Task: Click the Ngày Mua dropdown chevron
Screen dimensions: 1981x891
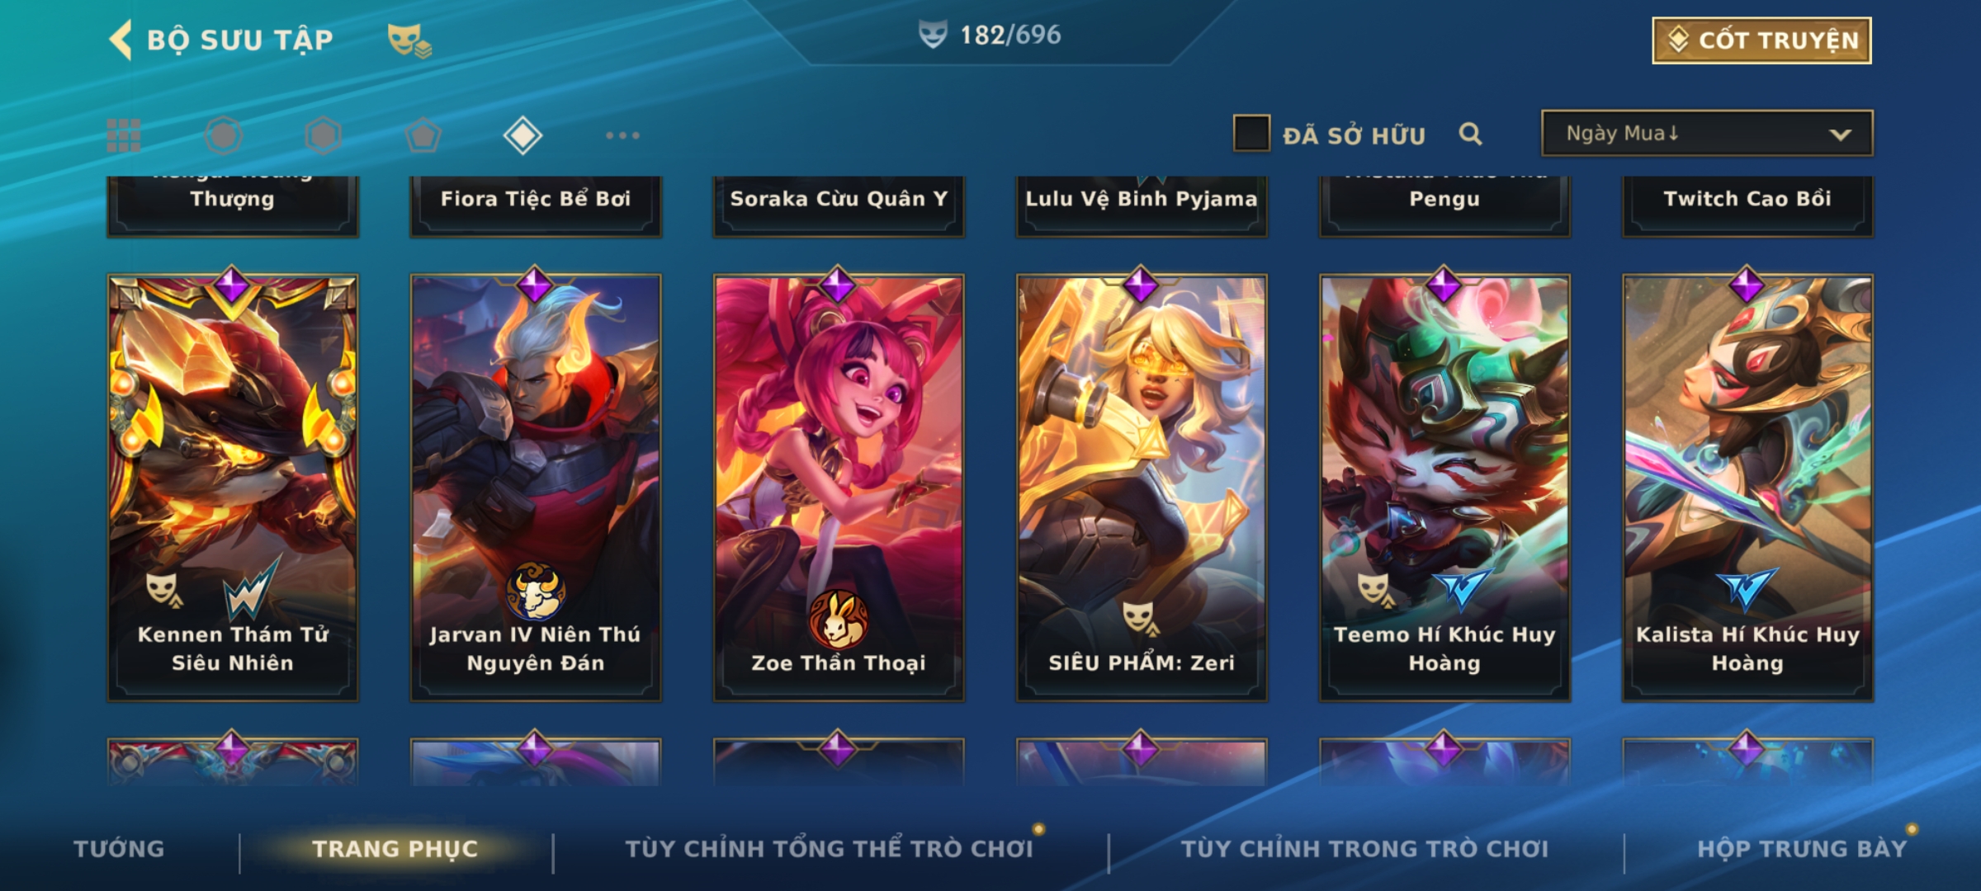Action: [x=1840, y=134]
